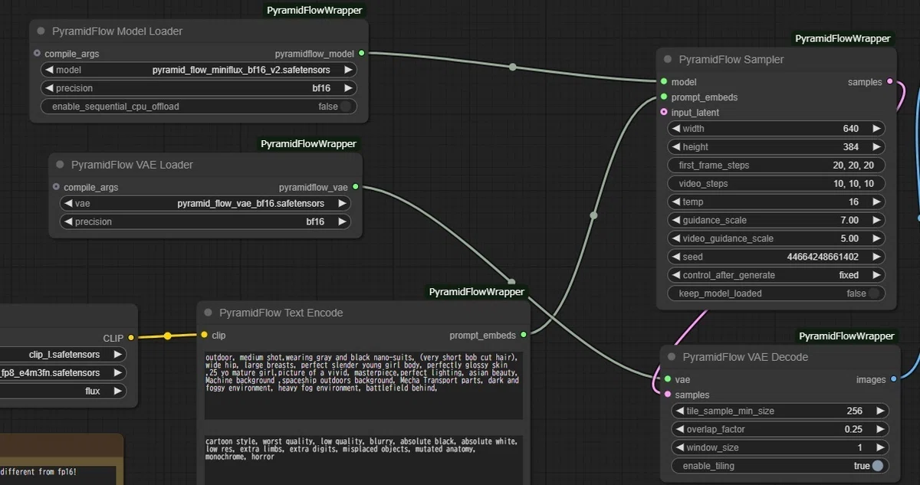Click Sampler model input socket
The height and width of the screenshot is (485, 920).
pos(663,81)
